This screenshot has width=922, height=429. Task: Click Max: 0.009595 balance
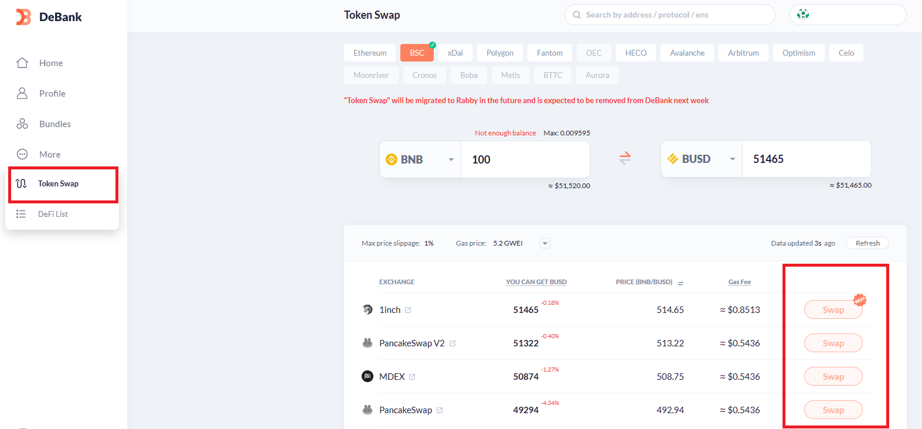567,133
